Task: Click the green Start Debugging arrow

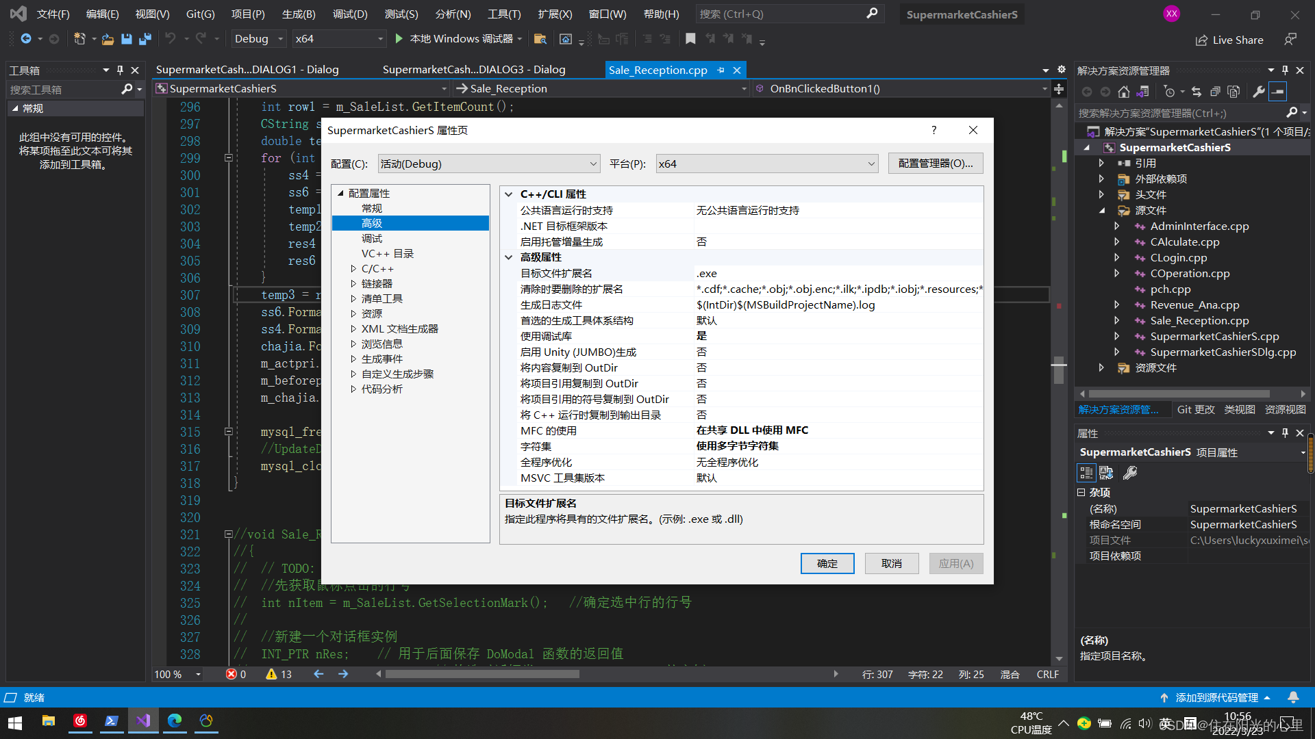Action: point(399,39)
